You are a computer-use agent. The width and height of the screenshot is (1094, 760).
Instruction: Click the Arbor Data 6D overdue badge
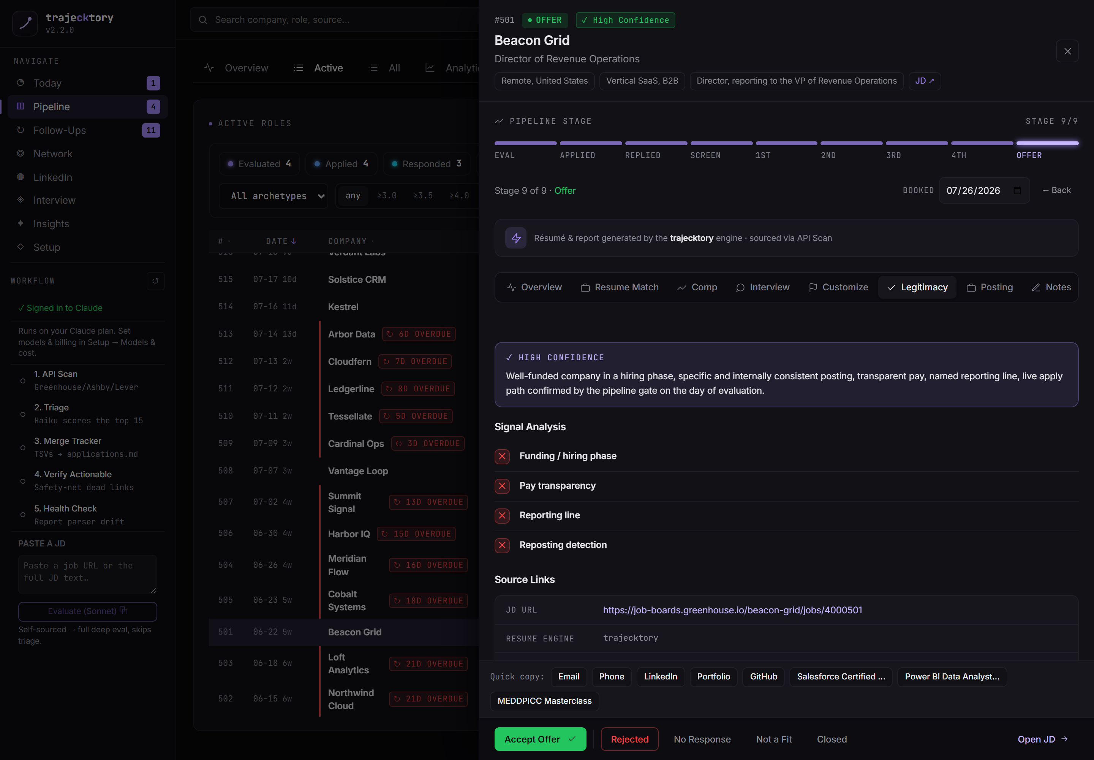(419, 334)
